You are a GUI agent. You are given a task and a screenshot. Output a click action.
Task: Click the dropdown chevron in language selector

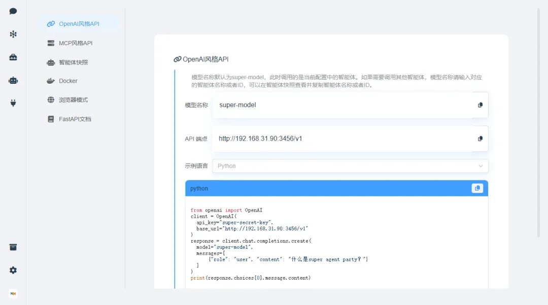(x=481, y=166)
